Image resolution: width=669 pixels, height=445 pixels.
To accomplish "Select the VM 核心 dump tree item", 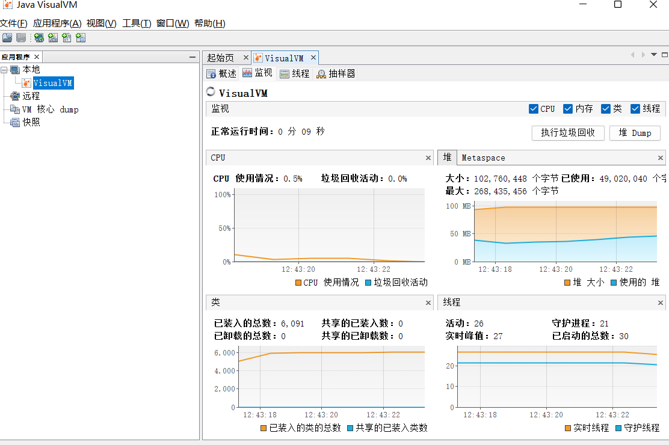I will 51,109.
